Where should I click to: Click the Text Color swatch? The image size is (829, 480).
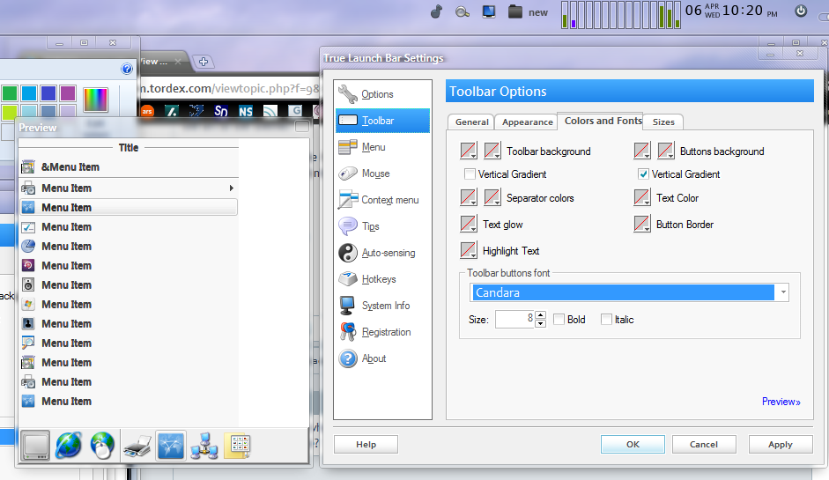point(642,198)
